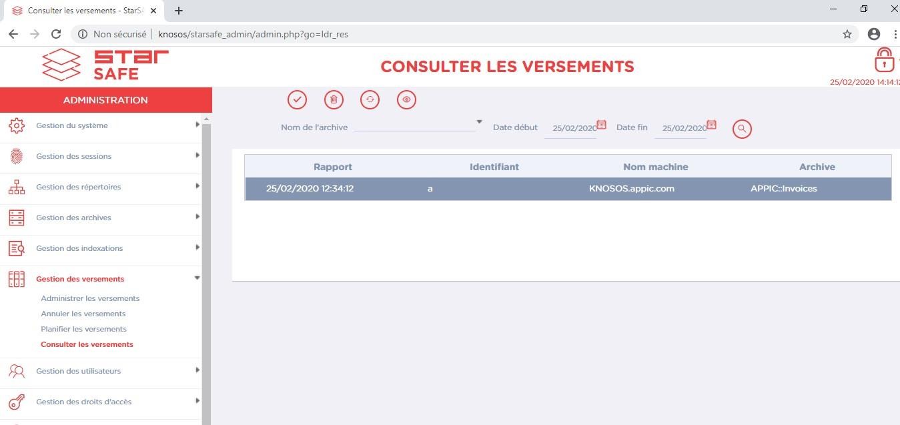Click the eye view icon
The image size is (900, 425).
(406, 99)
